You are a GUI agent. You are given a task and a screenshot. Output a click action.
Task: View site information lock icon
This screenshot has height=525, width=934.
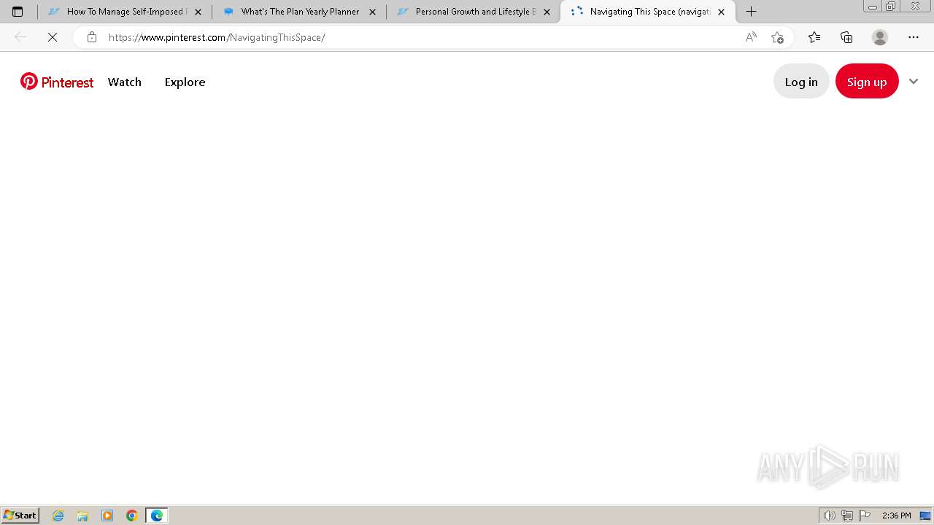click(x=91, y=37)
